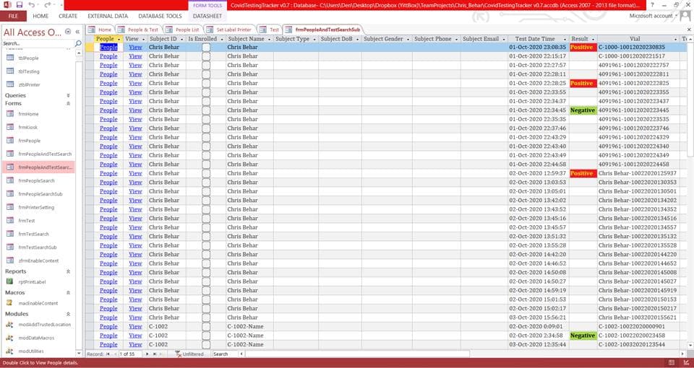Open the People column filter dropdown

point(119,39)
